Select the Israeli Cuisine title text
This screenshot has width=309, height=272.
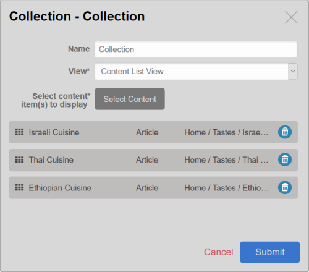[54, 132]
